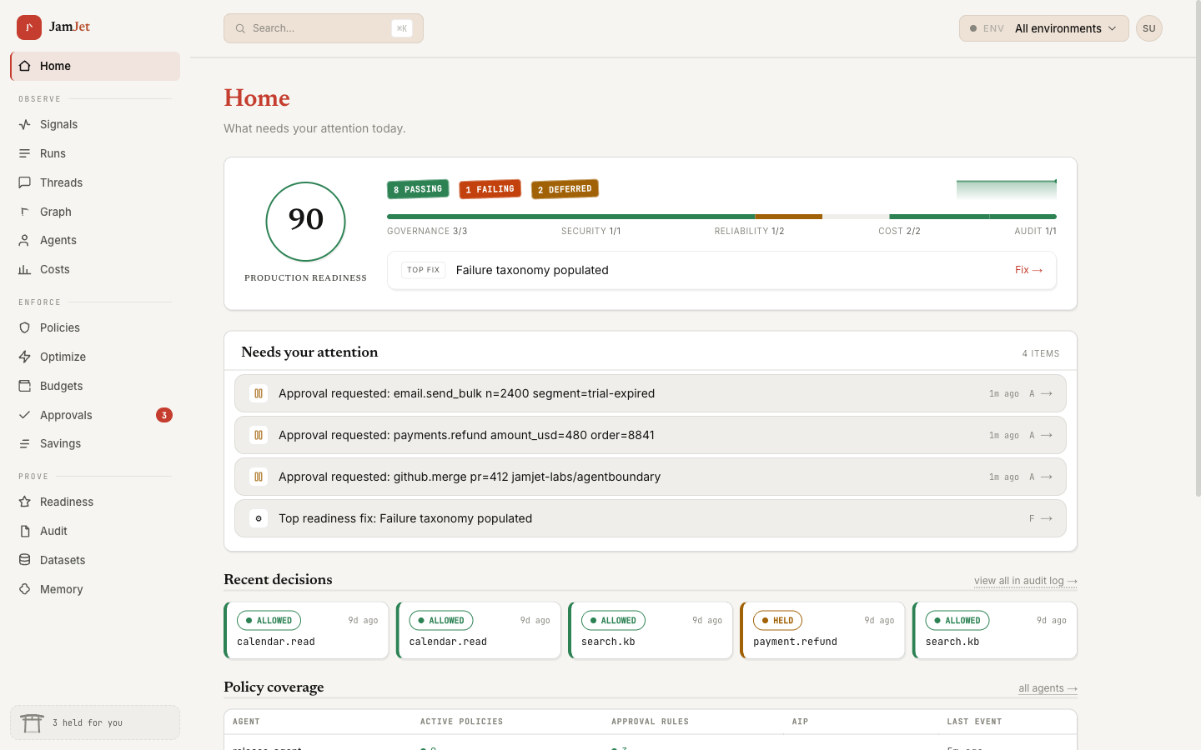Focus the Search input field
This screenshot has height=750, width=1201.
pos(324,28)
